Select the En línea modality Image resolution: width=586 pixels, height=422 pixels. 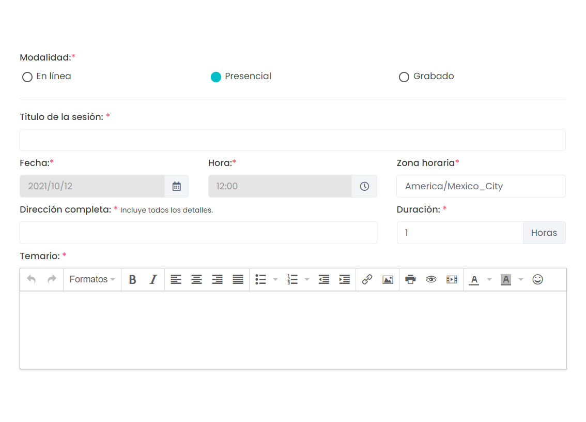(27, 77)
